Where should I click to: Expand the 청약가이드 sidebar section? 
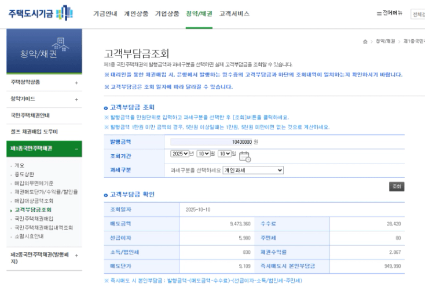click(76, 99)
